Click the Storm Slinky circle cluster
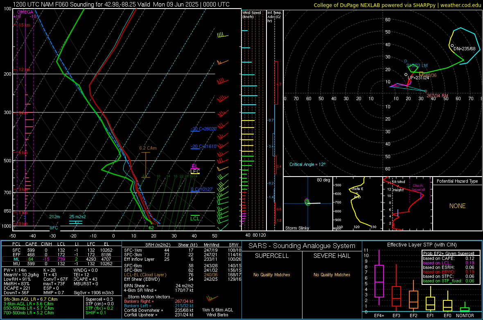Viewport: 483px width, 320px height. pos(307,202)
